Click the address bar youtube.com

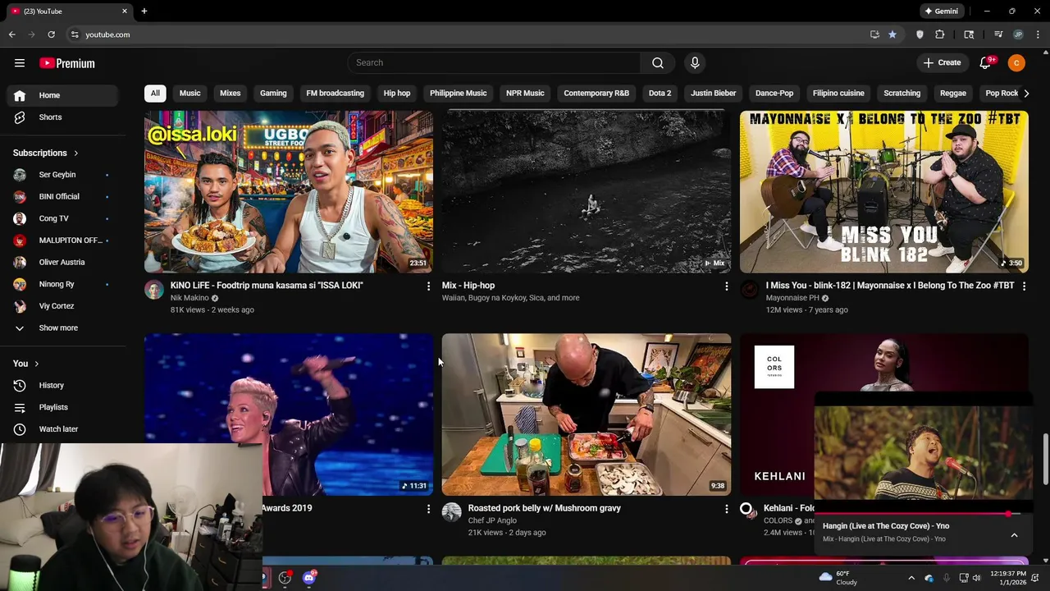coord(107,34)
